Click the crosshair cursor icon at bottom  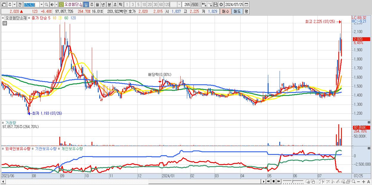[323, 181]
